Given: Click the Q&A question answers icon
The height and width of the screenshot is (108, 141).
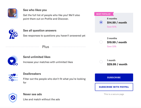Looking at the screenshot, I should pos(13,34).
